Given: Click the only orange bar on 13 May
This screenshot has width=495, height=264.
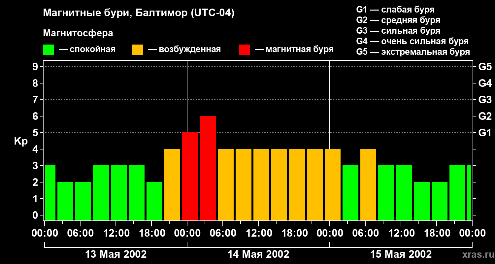Looking at the screenshot, I should click(172, 184).
